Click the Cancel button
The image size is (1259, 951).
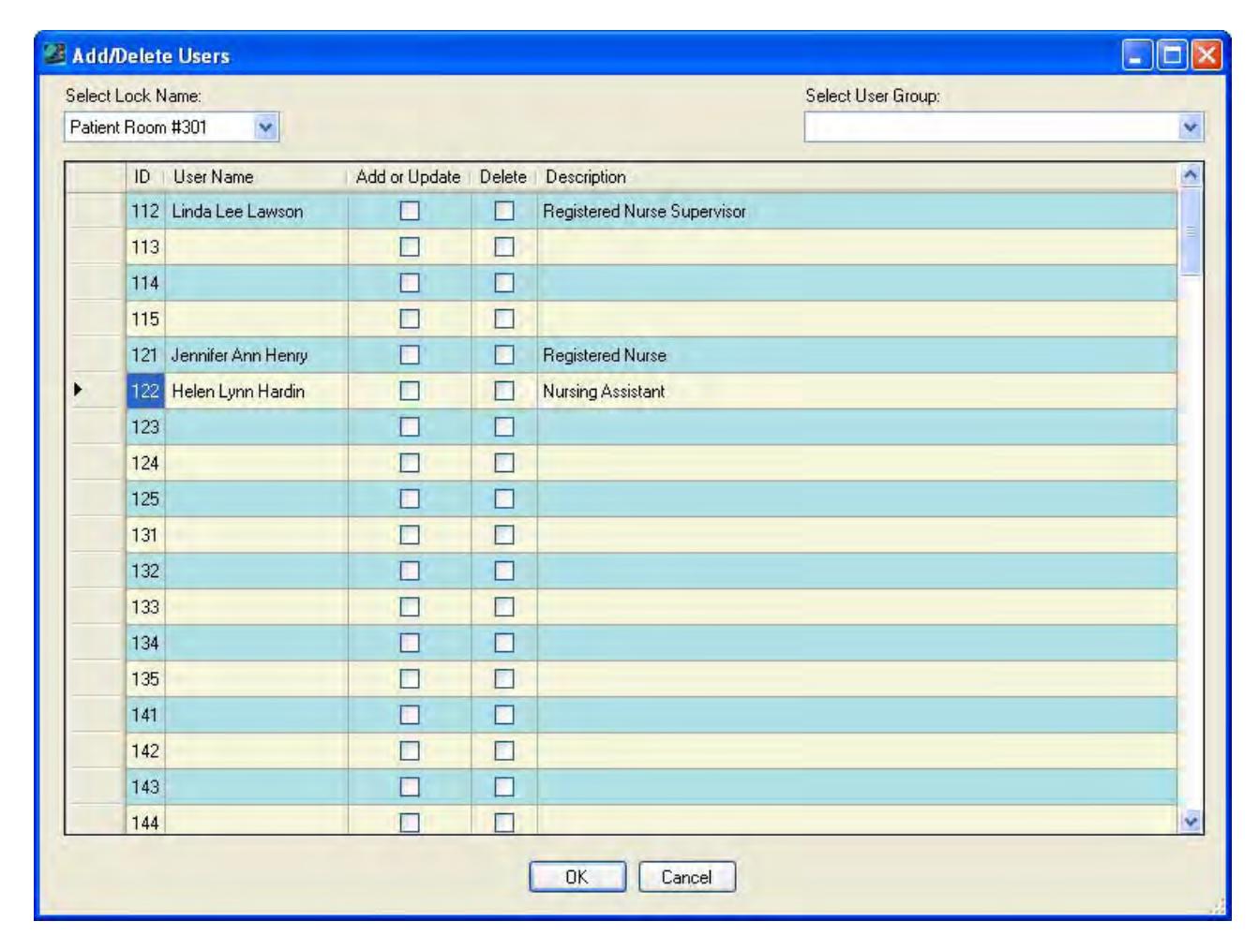[x=686, y=877]
